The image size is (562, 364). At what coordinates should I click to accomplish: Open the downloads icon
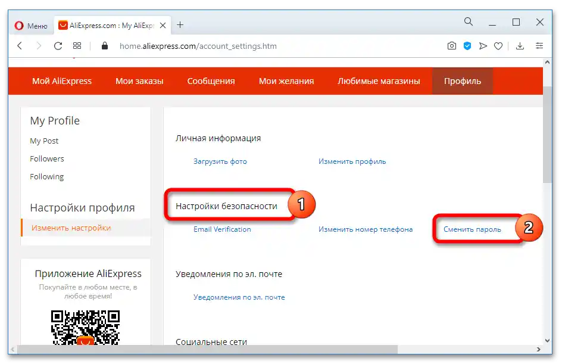(520, 46)
